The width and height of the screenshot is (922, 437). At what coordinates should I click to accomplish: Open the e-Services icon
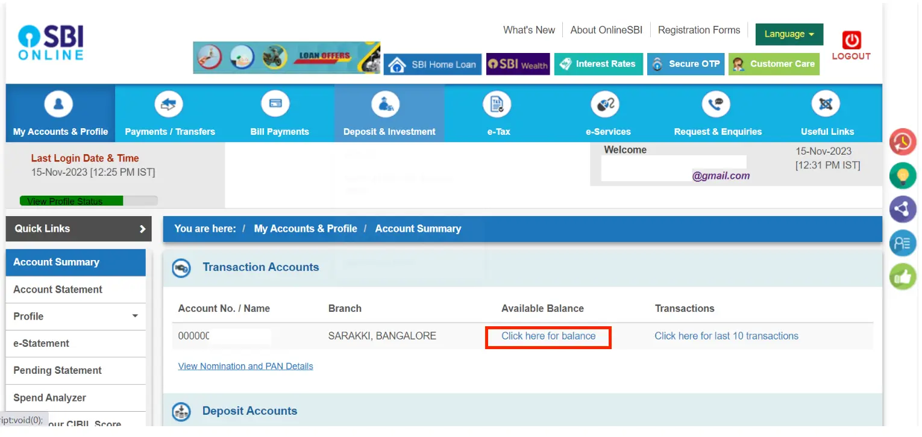tap(606, 105)
